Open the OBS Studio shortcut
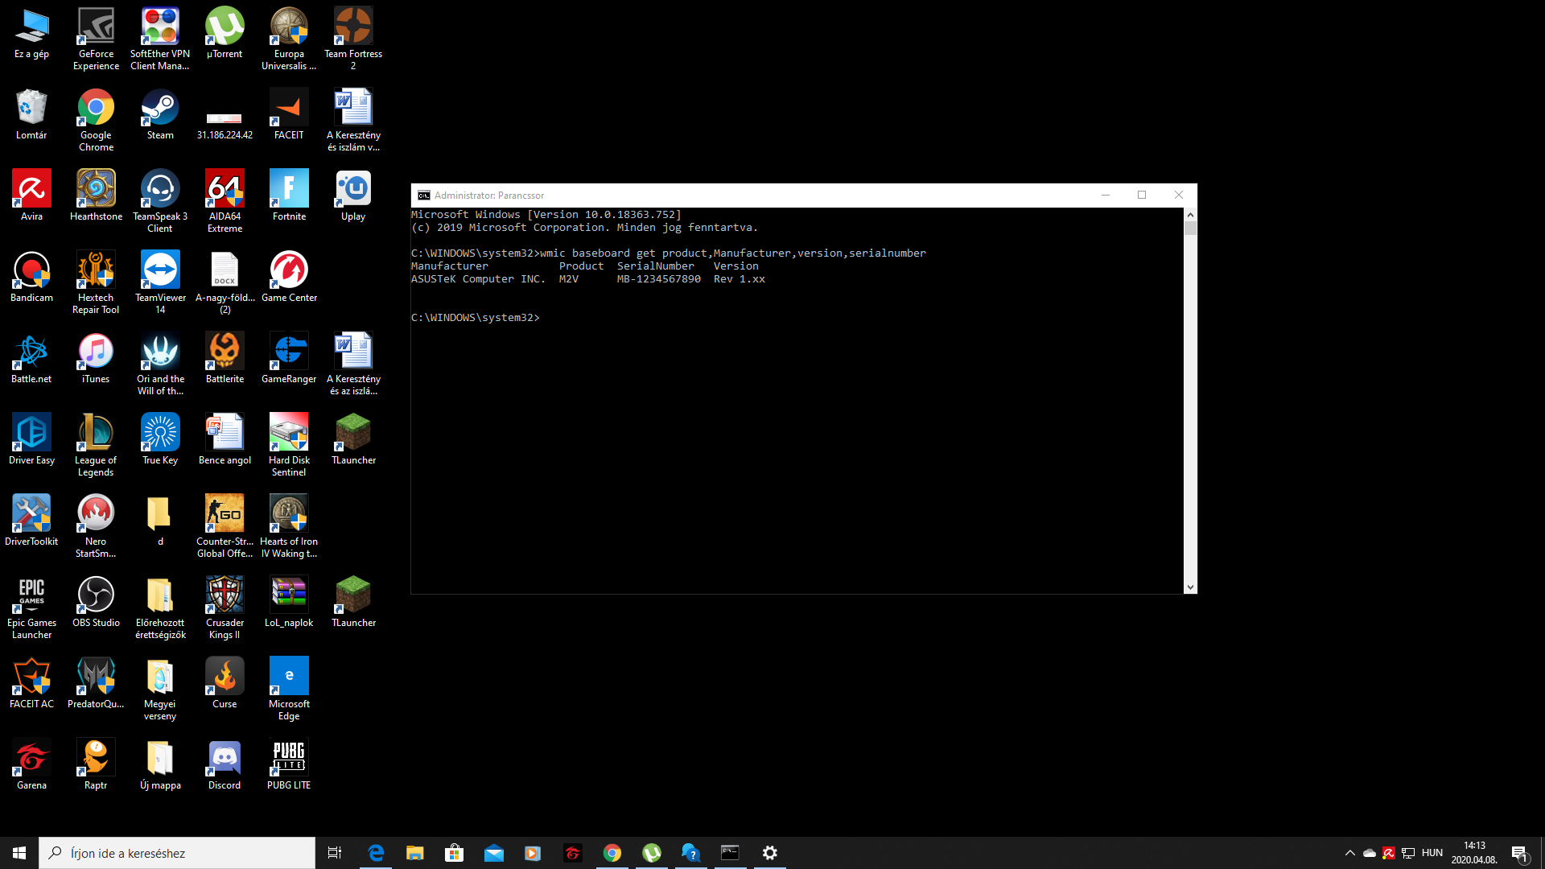The width and height of the screenshot is (1545, 869). 96,596
